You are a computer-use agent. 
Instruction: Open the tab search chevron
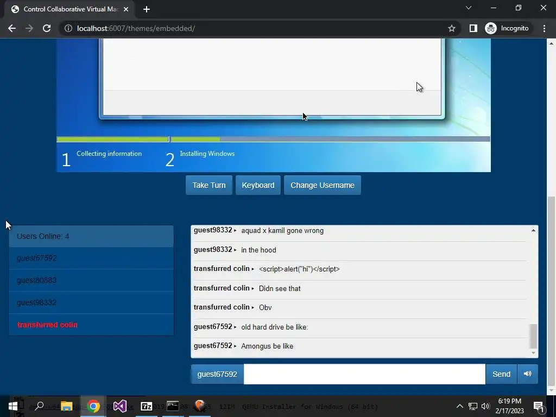pyautogui.click(x=469, y=8)
